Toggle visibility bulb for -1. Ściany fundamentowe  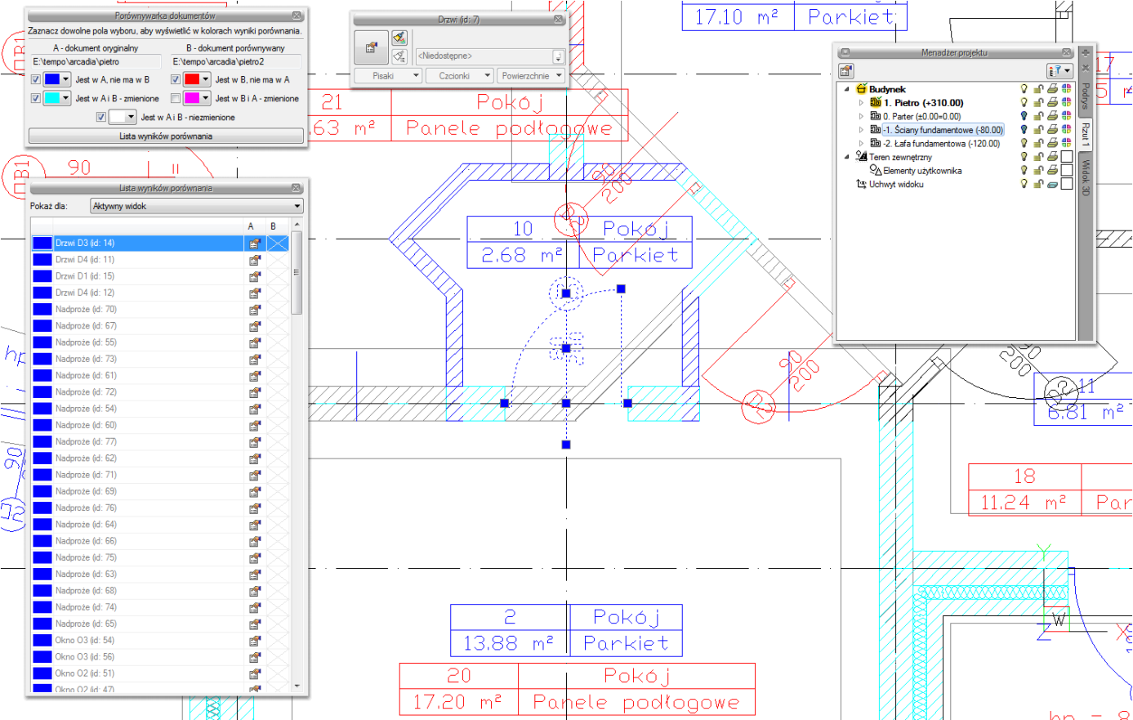1024,130
